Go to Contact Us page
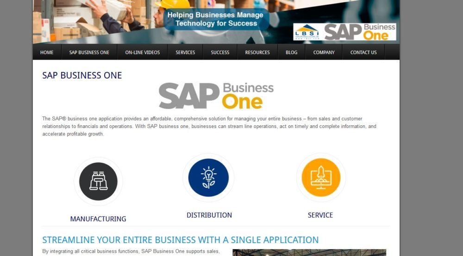This screenshot has height=256, width=463. click(x=363, y=52)
